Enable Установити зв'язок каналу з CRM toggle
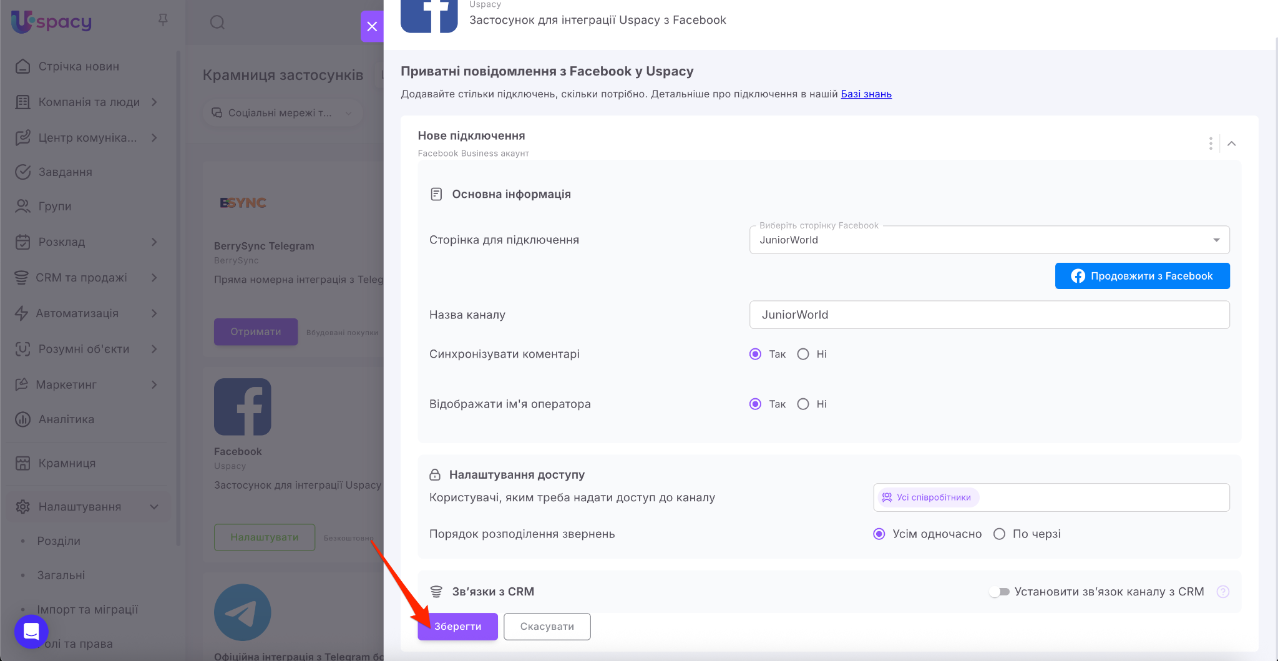Viewport: 1278px width, 661px height. click(999, 592)
